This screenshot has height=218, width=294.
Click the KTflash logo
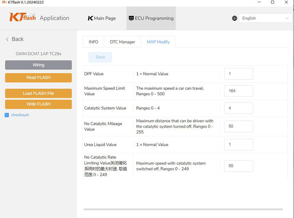22,17
